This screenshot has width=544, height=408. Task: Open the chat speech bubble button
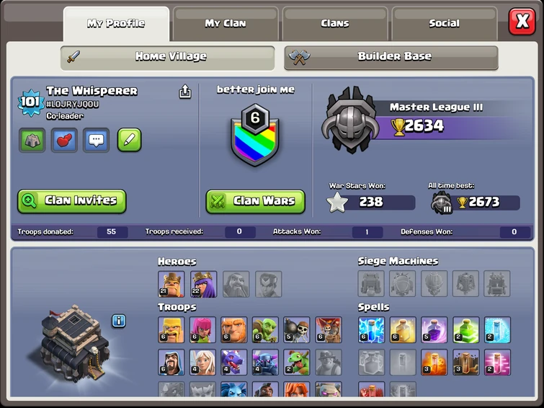(x=96, y=140)
